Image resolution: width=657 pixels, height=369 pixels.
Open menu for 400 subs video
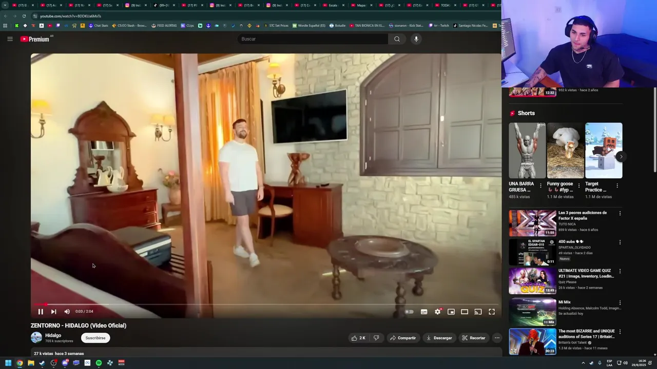click(620, 242)
